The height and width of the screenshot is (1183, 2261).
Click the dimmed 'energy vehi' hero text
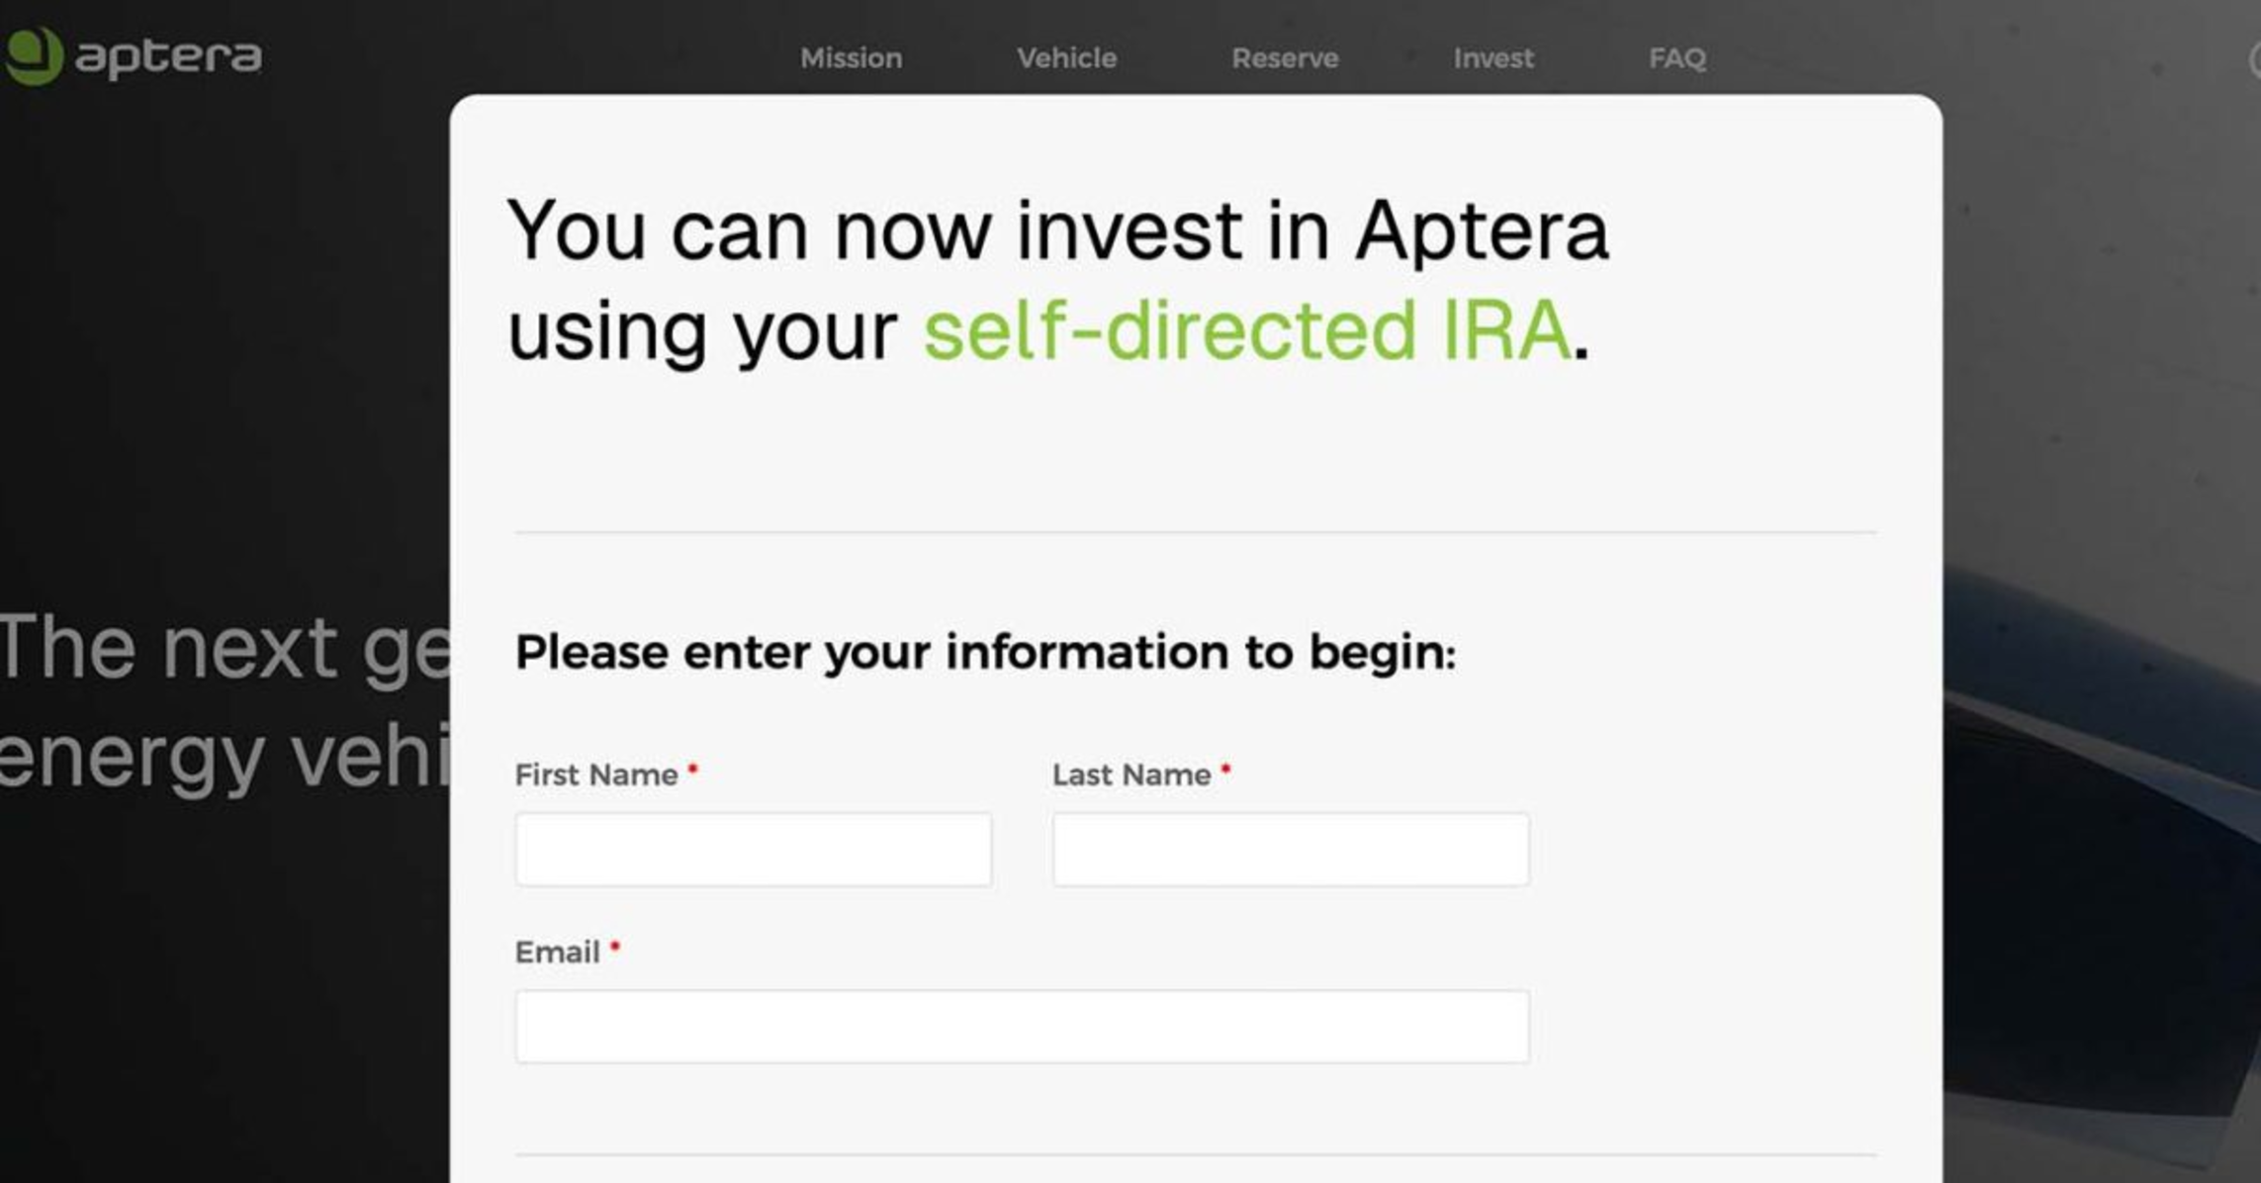(224, 757)
